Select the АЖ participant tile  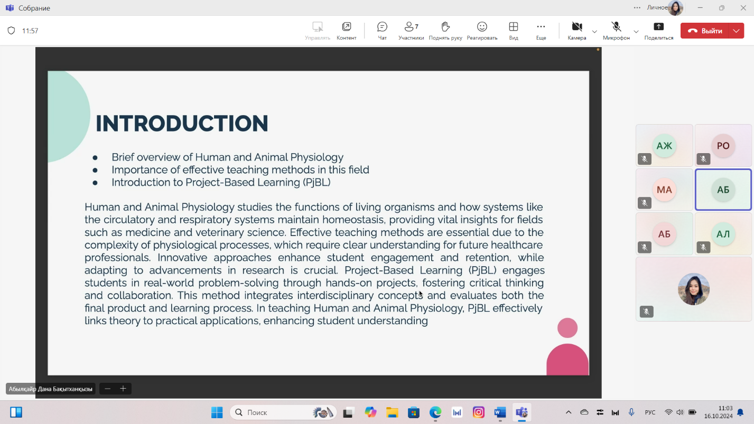(664, 146)
